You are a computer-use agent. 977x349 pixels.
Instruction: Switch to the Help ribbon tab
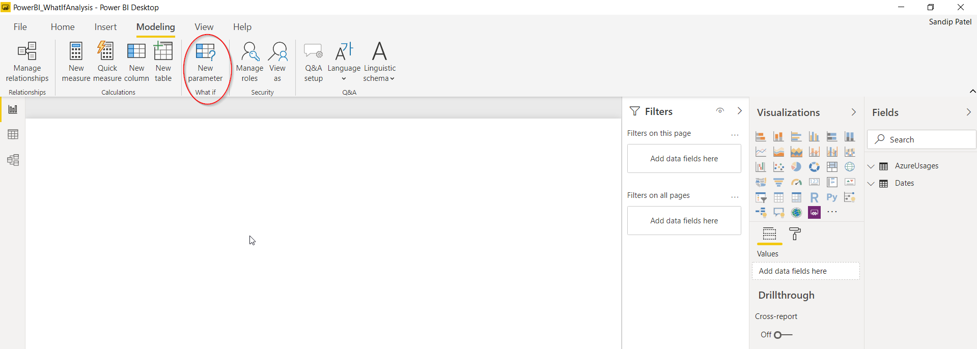tap(242, 27)
